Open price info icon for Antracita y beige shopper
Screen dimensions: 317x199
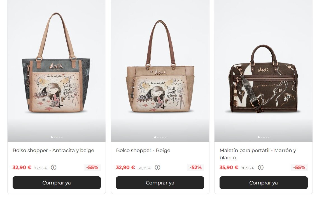[53, 167]
